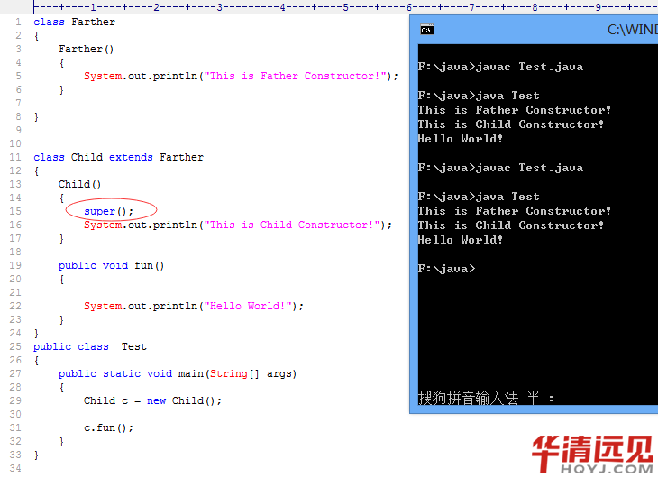Click the circled super() call

point(109,211)
